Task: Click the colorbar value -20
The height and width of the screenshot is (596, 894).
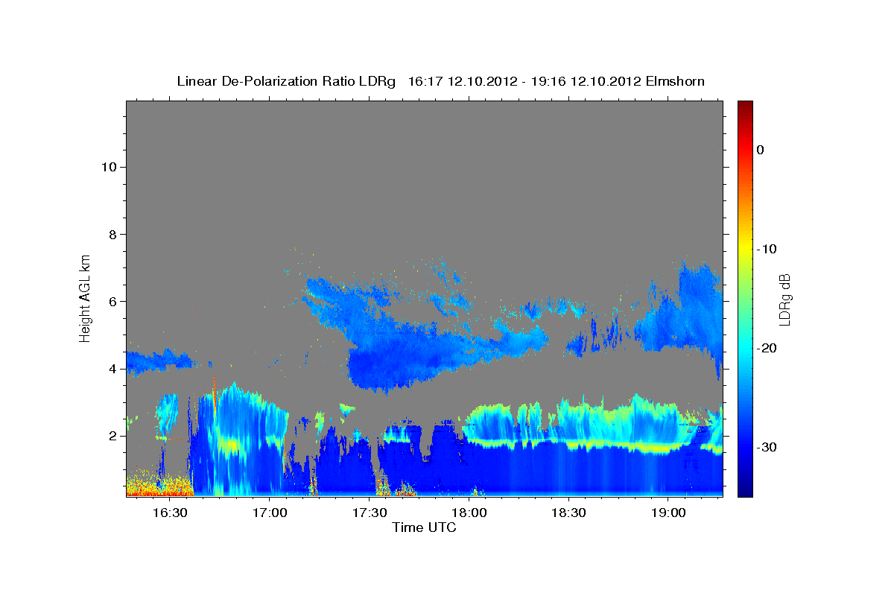Action: [767, 348]
